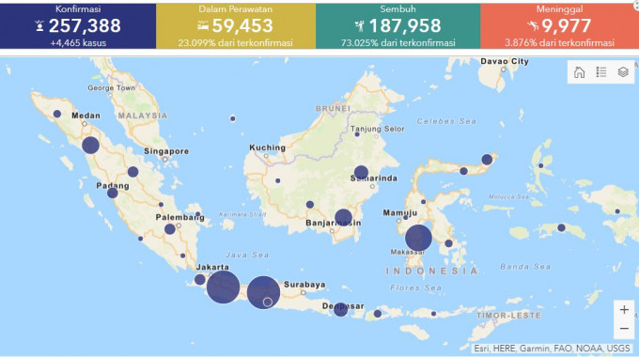639x357 pixels.
Task: Click the case circle near Makassar
Action: coord(418,238)
